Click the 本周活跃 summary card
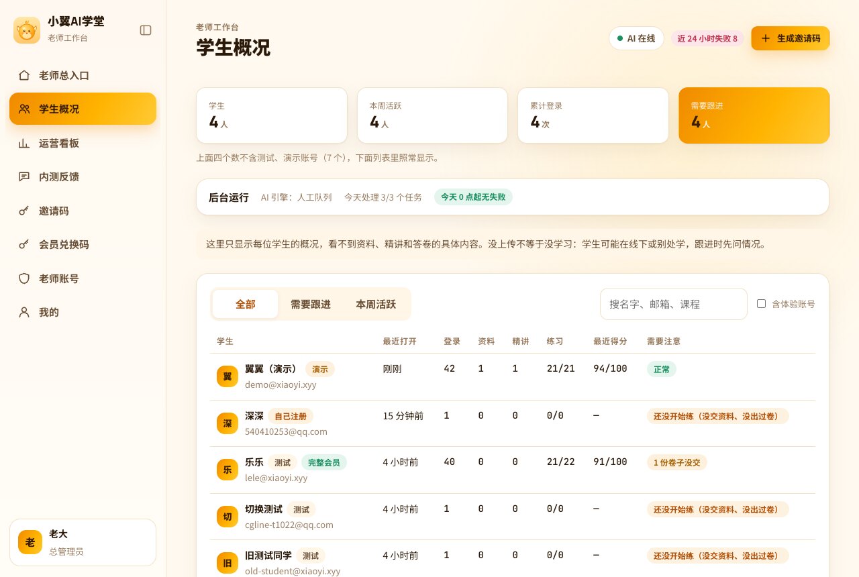This screenshot has height=577, width=859. pos(432,115)
